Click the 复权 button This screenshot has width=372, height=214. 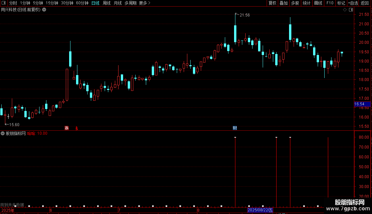pos(272,3)
